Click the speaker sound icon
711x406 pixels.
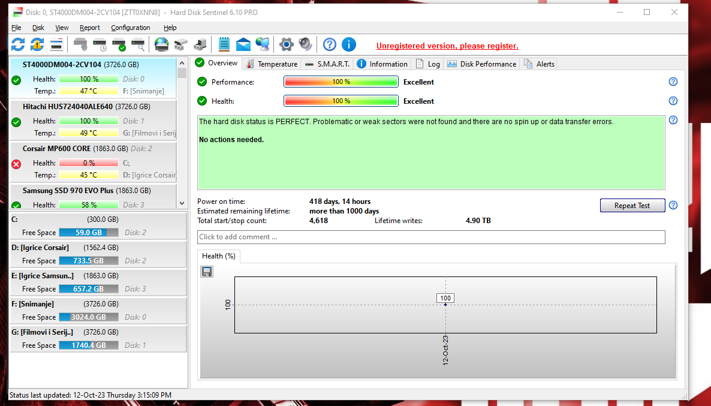pos(305,44)
